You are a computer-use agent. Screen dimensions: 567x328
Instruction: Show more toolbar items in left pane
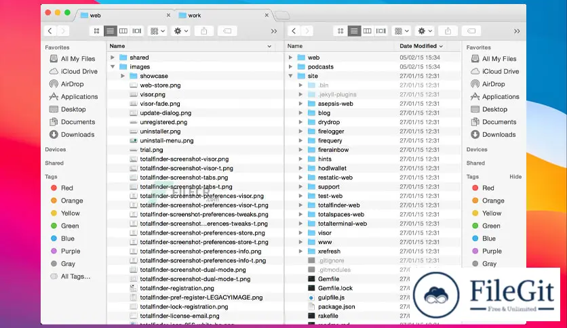point(274,31)
